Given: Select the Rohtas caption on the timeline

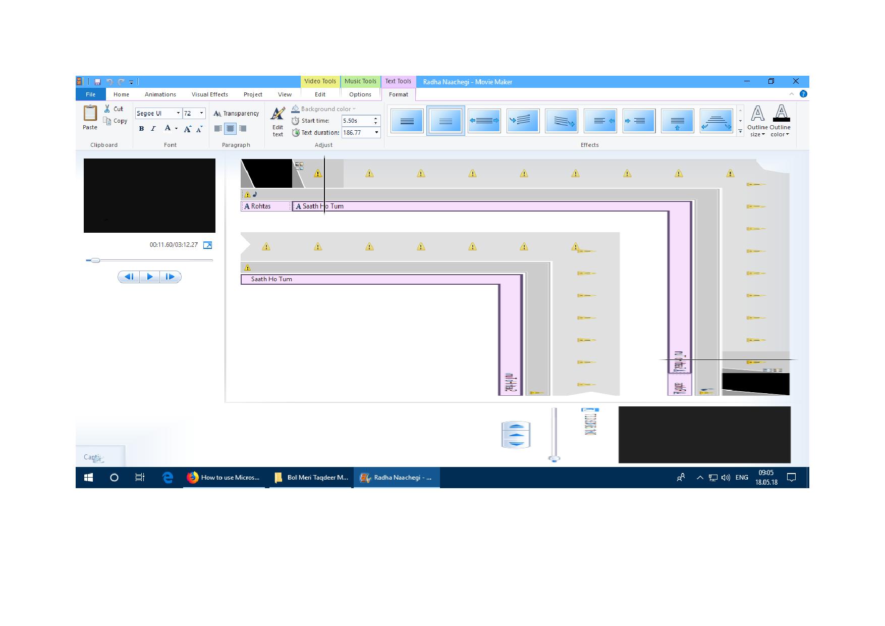Looking at the screenshot, I should (x=266, y=206).
